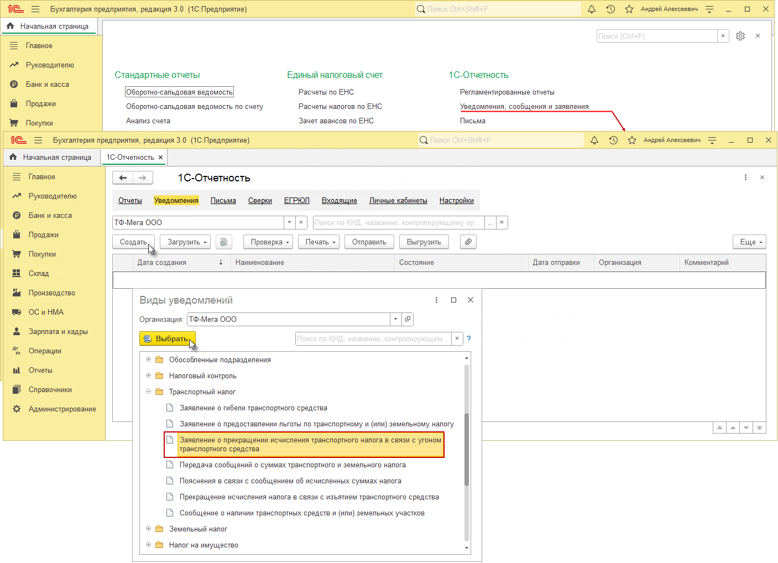Viewport: 778px width, 563px height.
Task: Open Расчеты по ЕНС link
Action: click(326, 92)
